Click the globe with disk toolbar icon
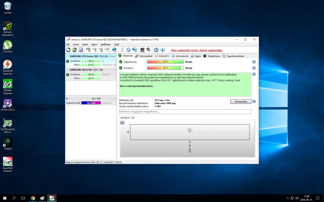This screenshot has width=324, height=202. point(114,50)
